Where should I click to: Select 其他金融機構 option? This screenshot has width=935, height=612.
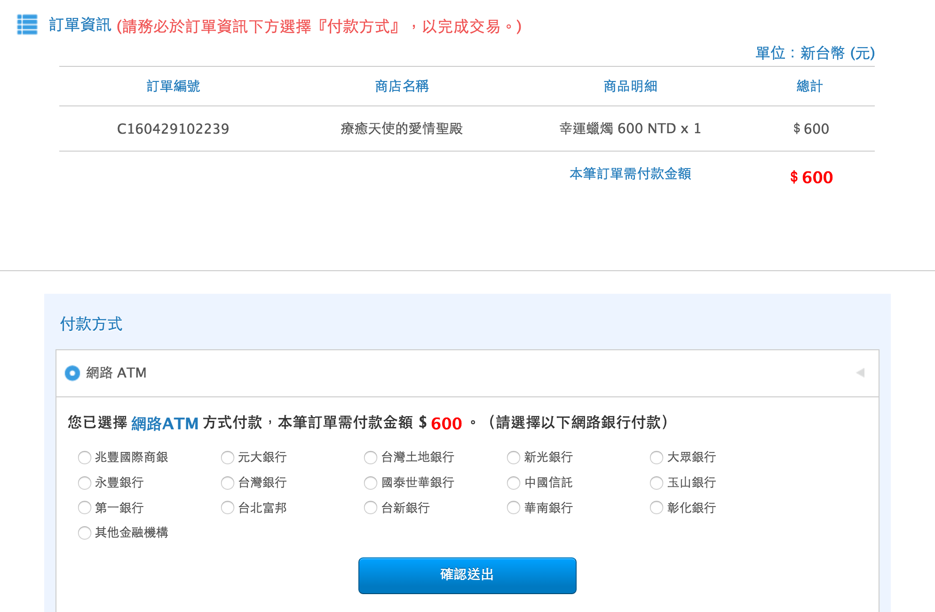85,532
